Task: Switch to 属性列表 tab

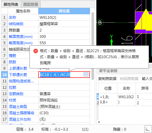Action: tap(11, 5)
